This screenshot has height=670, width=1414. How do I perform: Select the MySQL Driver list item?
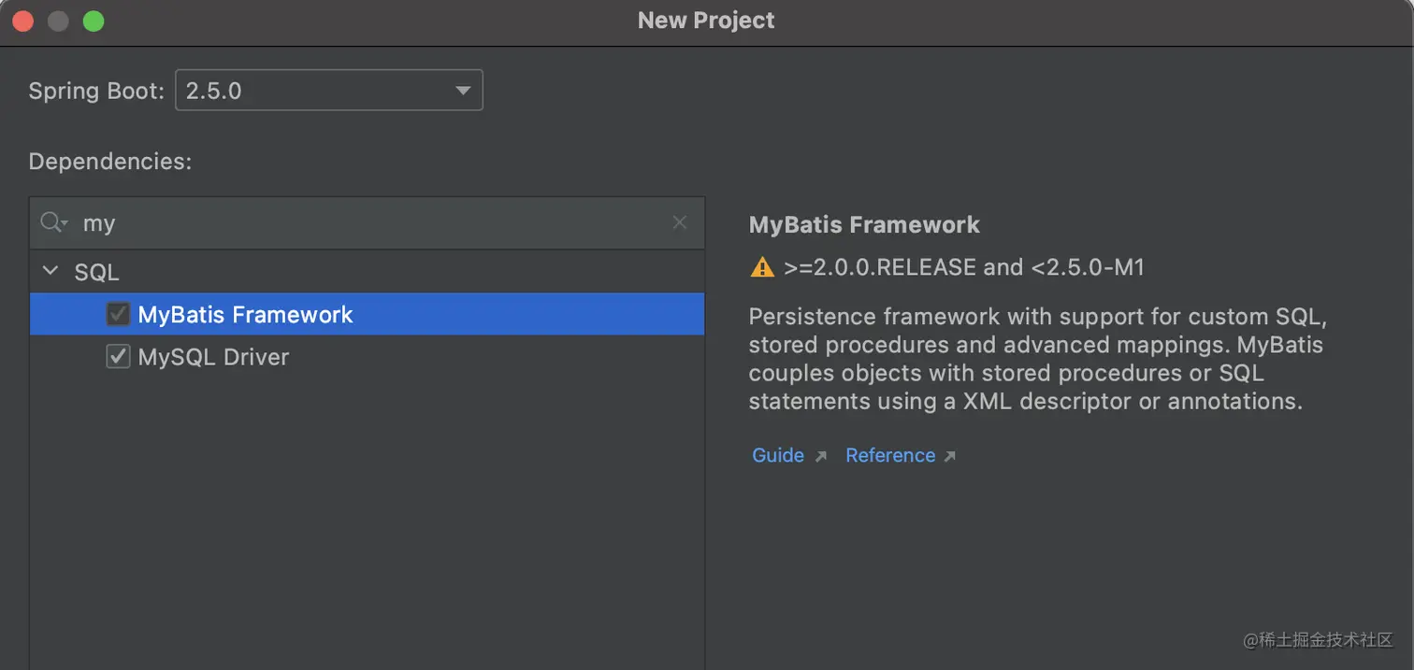213,357
